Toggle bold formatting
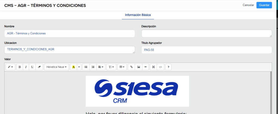The width and height of the screenshot is (278, 114). tap(20, 67)
